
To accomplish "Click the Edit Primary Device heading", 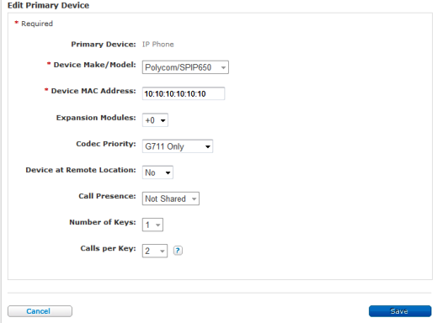I will point(48,5).
